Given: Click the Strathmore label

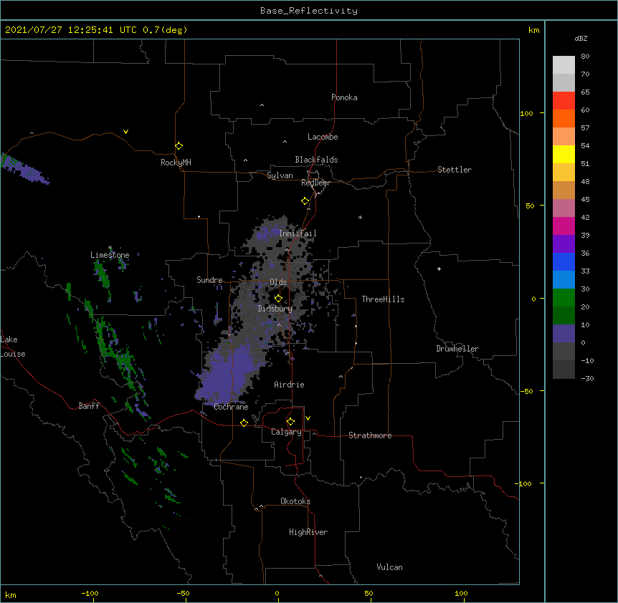Looking at the screenshot, I should tap(370, 435).
